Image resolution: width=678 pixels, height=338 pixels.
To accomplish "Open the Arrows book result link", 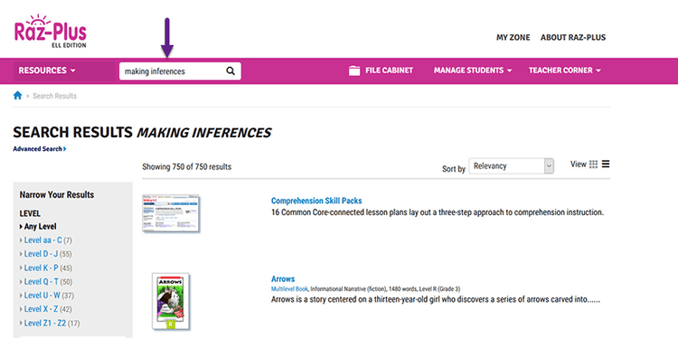I will [x=283, y=279].
